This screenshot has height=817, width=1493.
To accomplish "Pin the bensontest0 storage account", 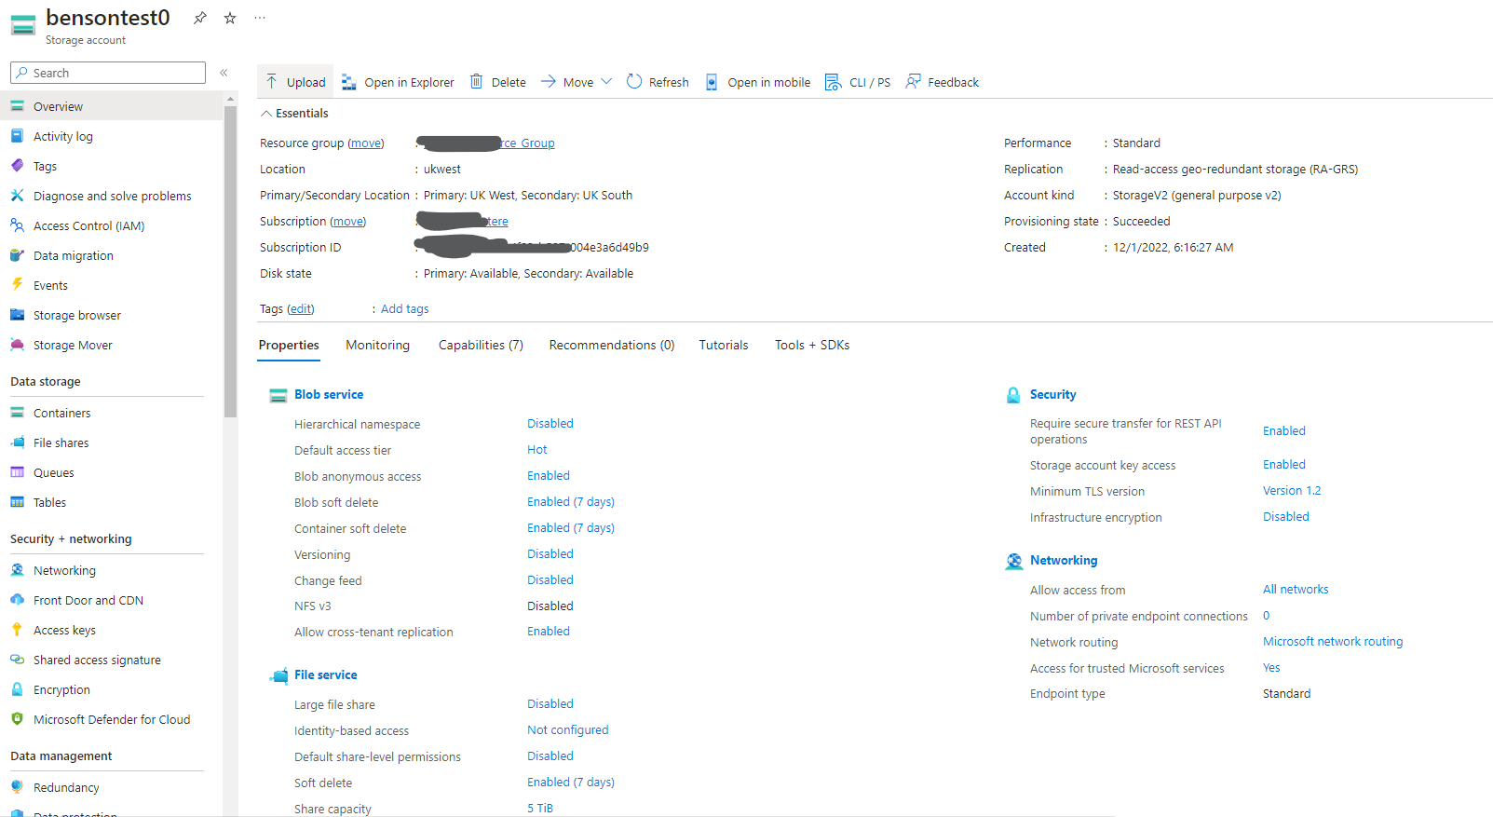I will [x=200, y=18].
